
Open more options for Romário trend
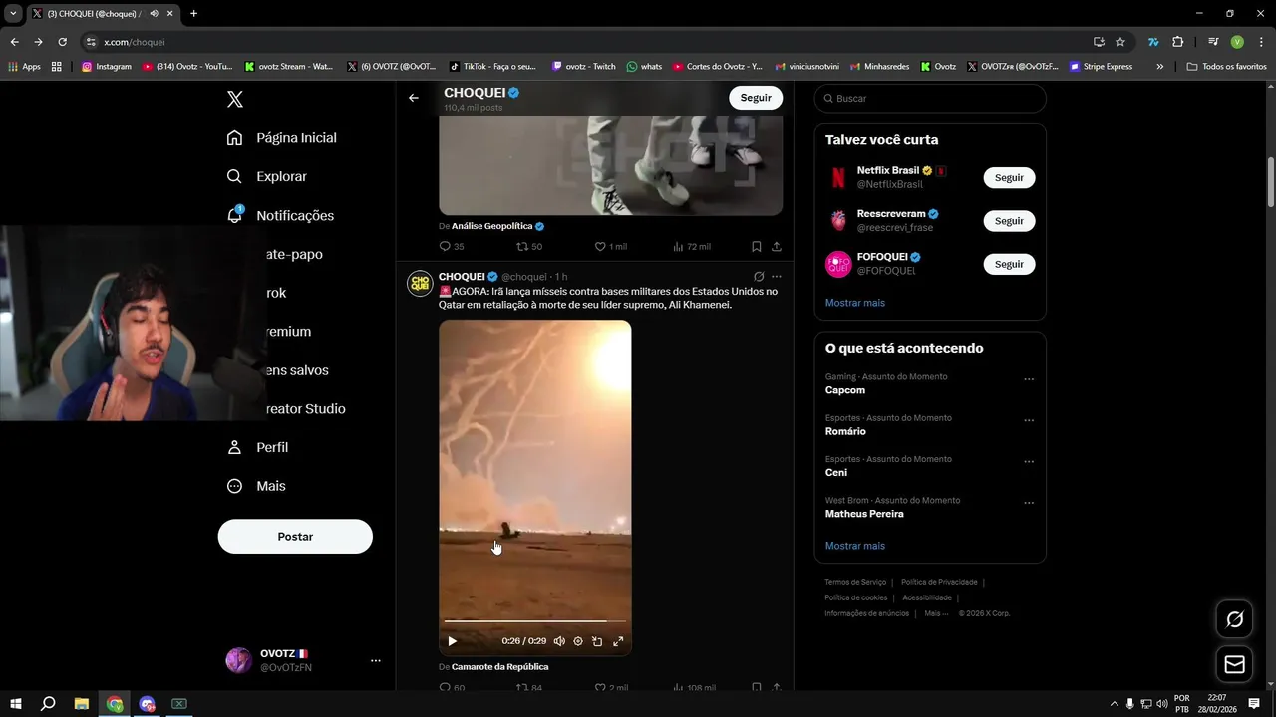[x=1029, y=420]
